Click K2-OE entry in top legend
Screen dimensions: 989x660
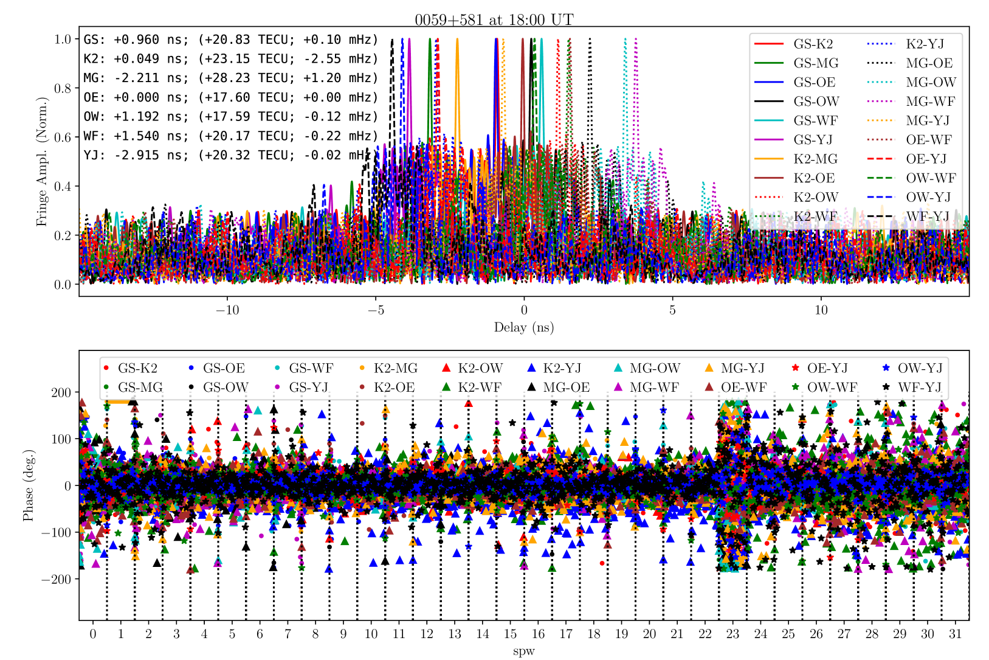coord(795,178)
